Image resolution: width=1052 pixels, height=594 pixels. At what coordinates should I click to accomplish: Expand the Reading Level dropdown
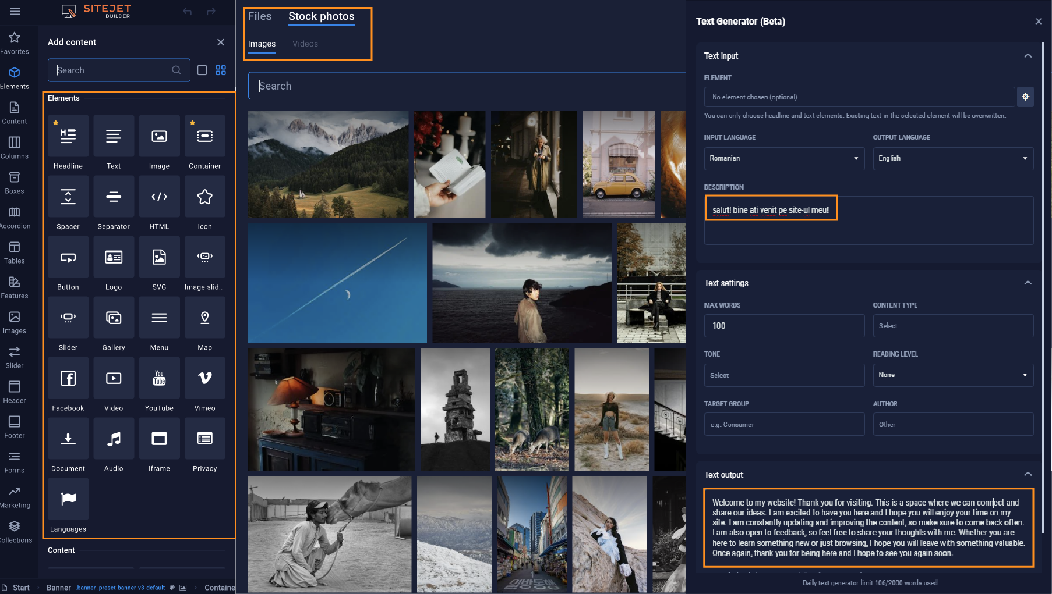point(952,375)
